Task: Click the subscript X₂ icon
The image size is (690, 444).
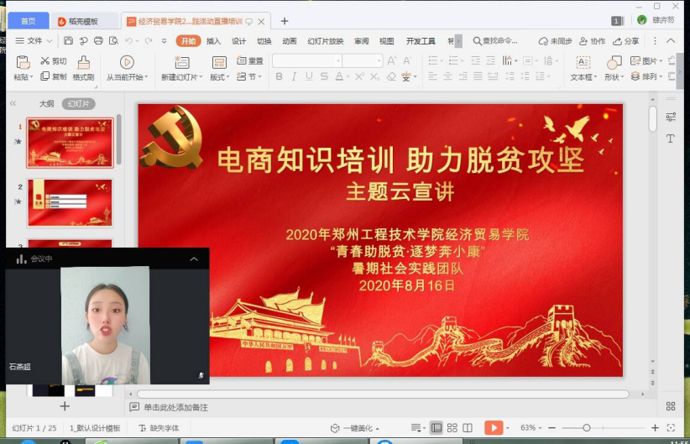Action: click(374, 76)
